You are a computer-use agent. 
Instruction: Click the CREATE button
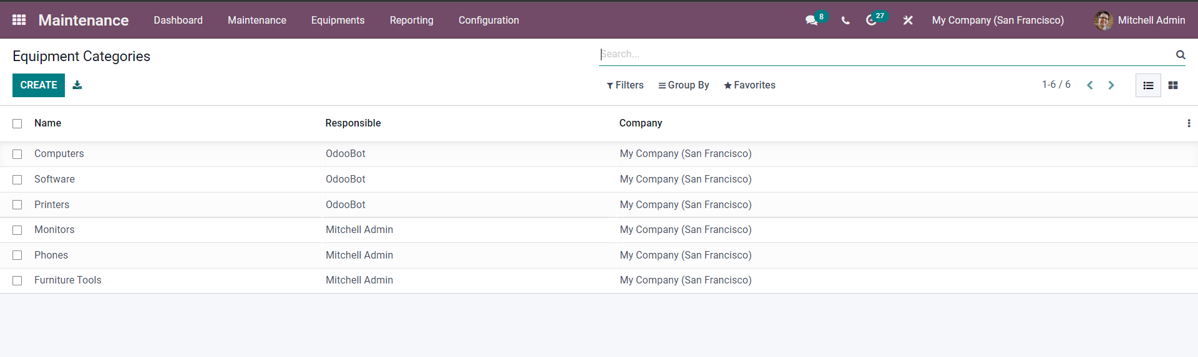pos(39,85)
